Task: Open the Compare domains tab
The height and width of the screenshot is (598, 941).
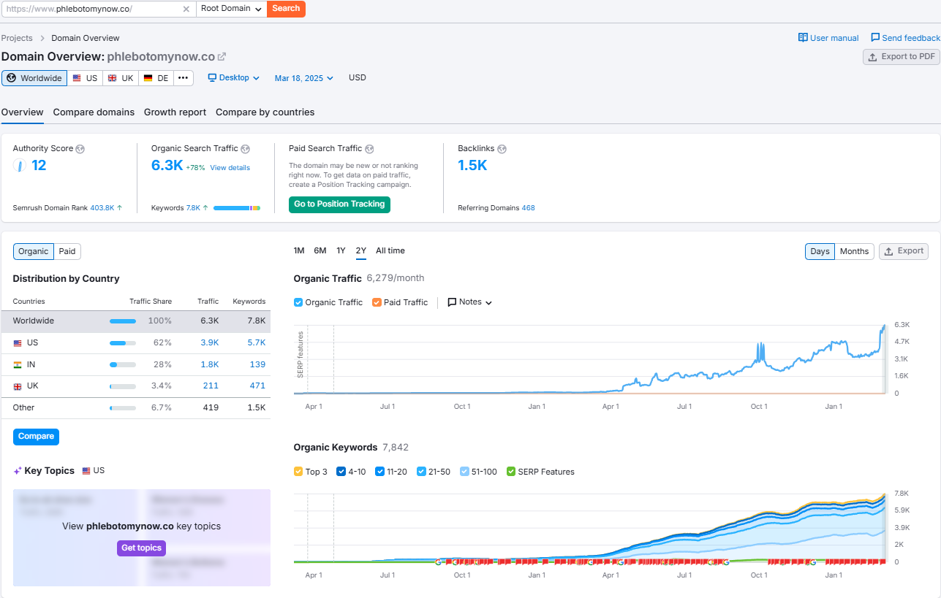Action: click(x=94, y=112)
